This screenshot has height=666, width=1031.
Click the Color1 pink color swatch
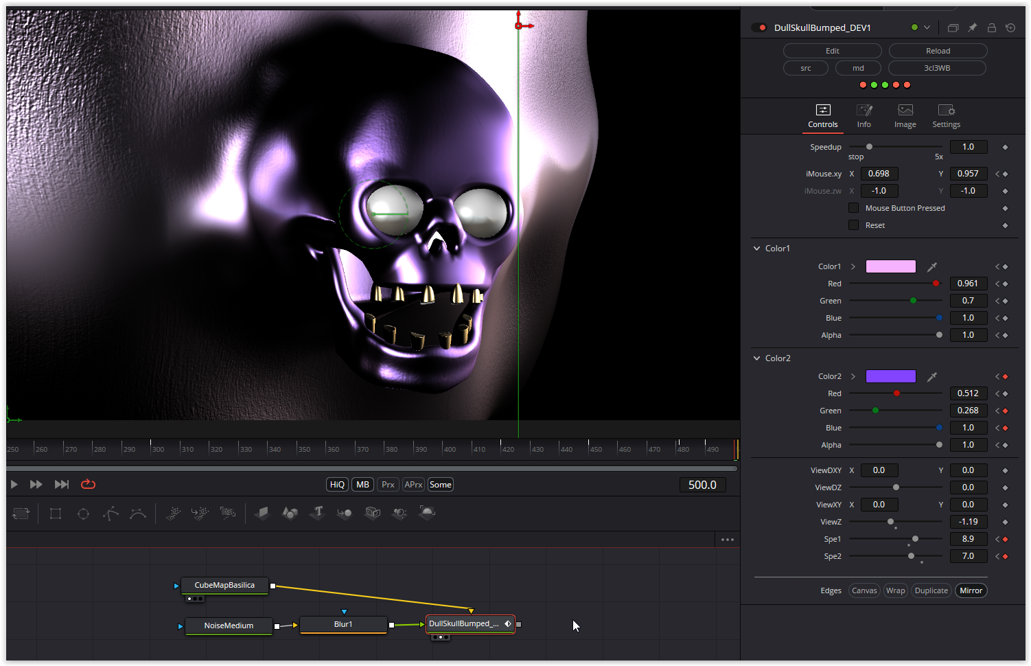[x=891, y=266]
